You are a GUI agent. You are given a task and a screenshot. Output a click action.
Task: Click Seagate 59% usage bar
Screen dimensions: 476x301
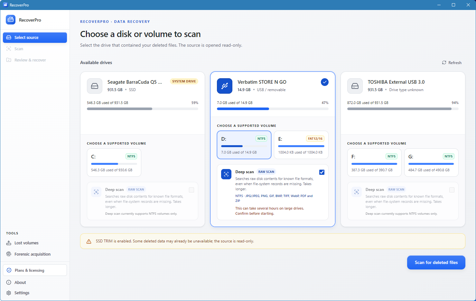[143, 109]
